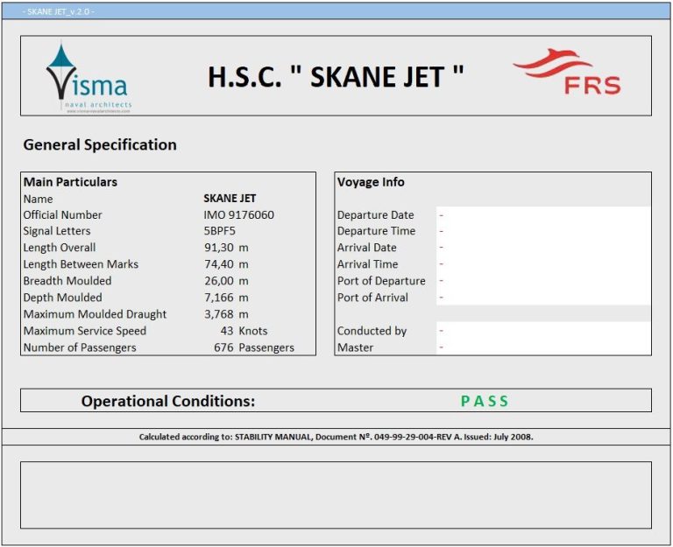The height and width of the screenshot is (547, 673).
Task: Click the 'Departure Date' label
Action: point(376,214)
